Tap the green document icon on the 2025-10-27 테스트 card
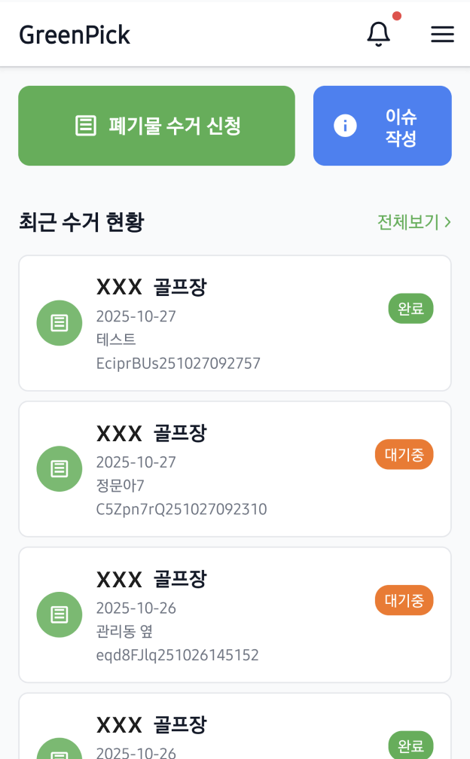470x759 pixels. click(59, 322)
